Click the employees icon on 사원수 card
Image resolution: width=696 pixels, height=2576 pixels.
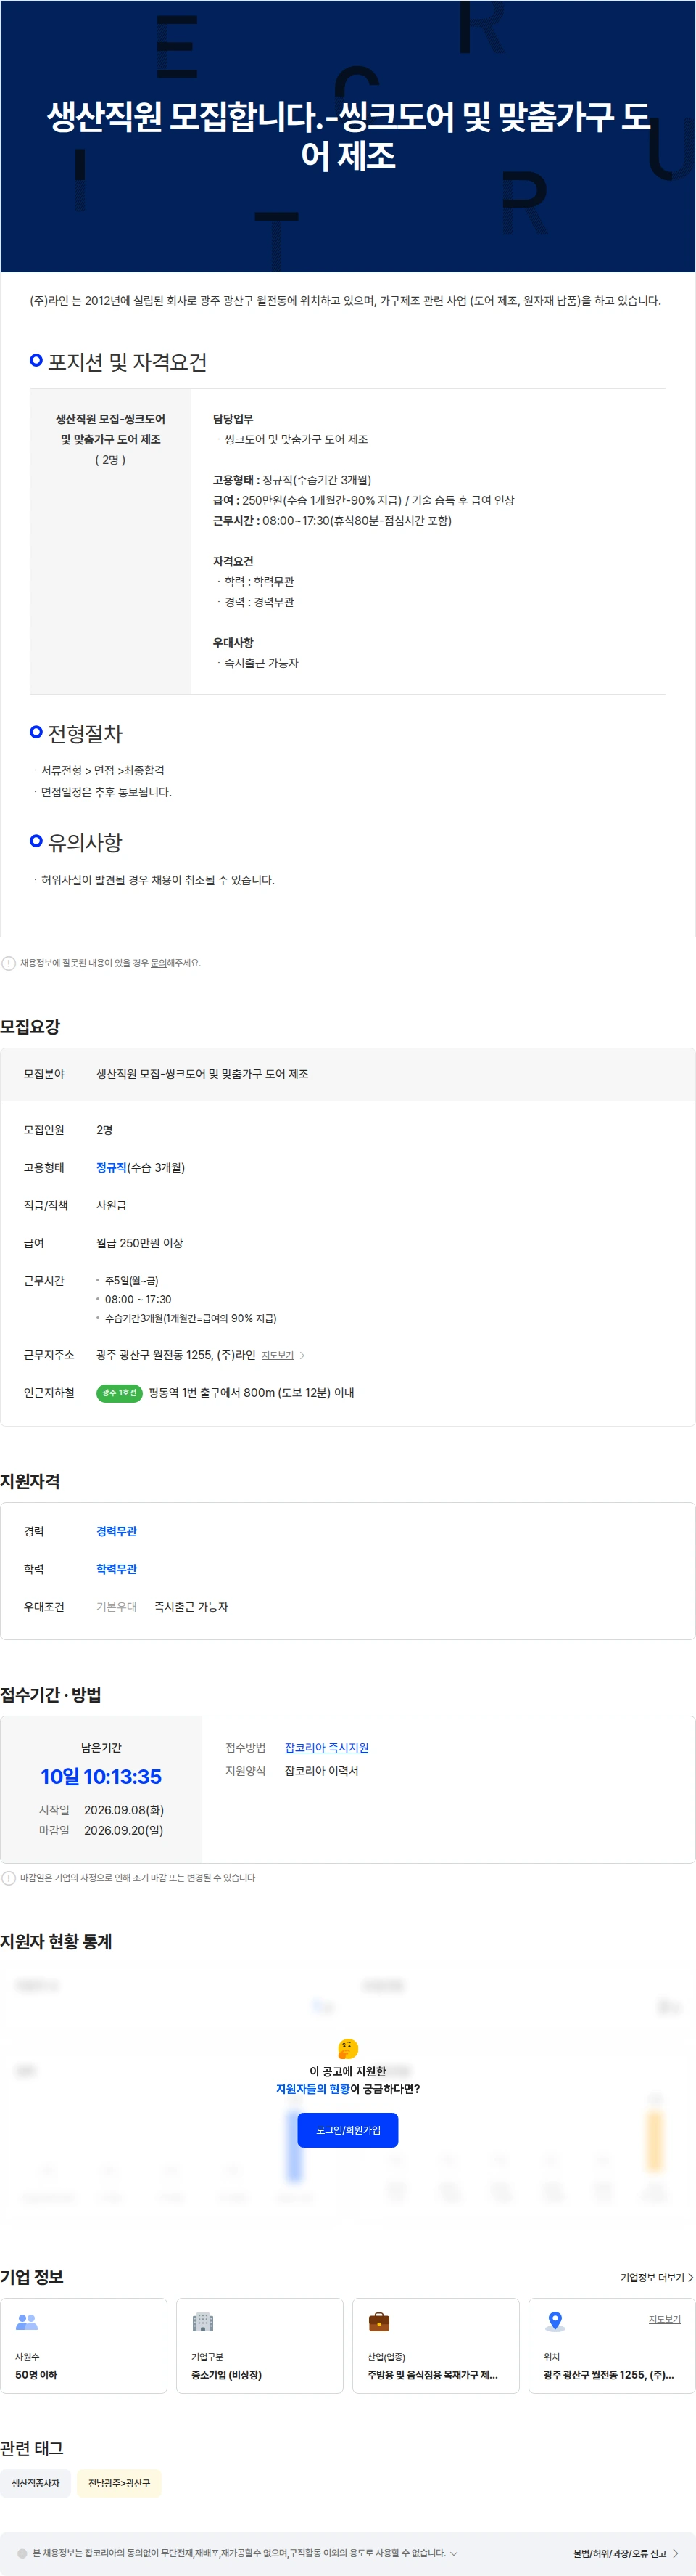coord(26,2321)
